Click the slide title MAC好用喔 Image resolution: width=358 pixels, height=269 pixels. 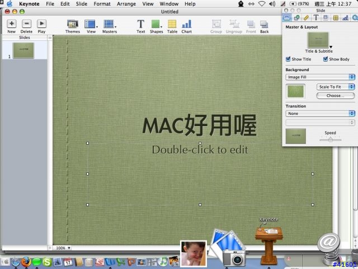tap(200, 126)
